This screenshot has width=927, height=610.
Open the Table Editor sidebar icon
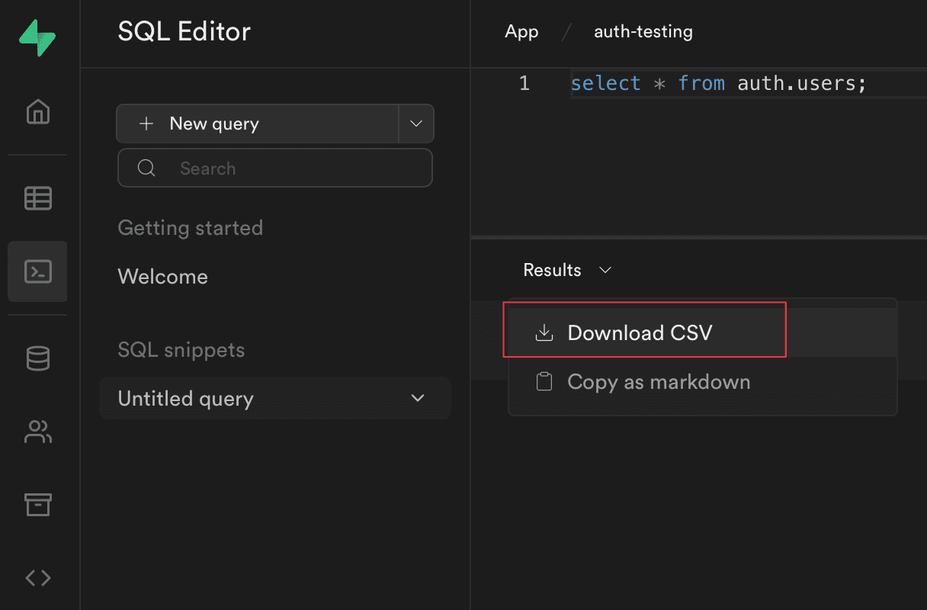[x=38, y=198]
